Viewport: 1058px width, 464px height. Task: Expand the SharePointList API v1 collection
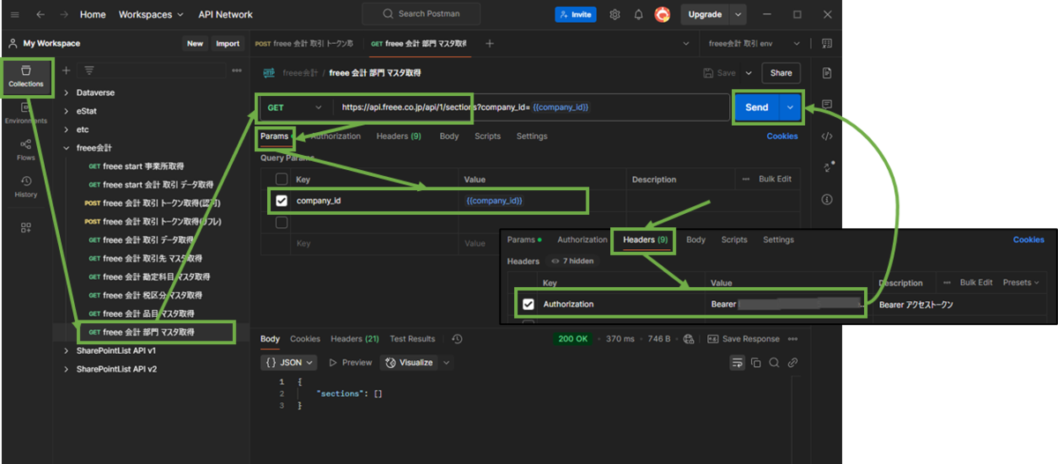click(66, 350)
